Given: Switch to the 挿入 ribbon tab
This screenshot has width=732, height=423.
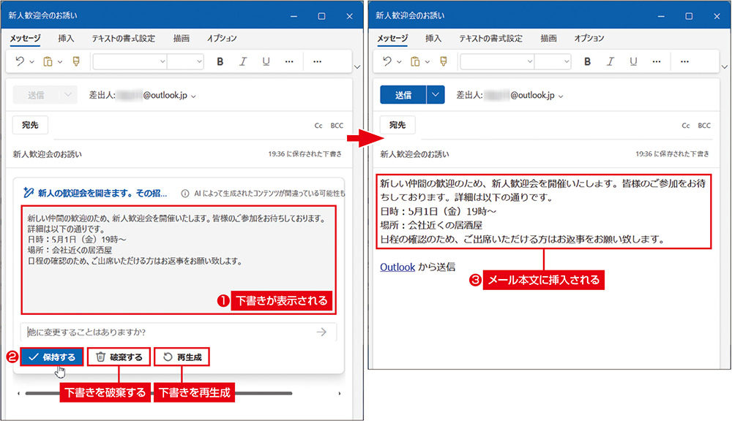Looking at the screenshot, I should tap(66, 38).
